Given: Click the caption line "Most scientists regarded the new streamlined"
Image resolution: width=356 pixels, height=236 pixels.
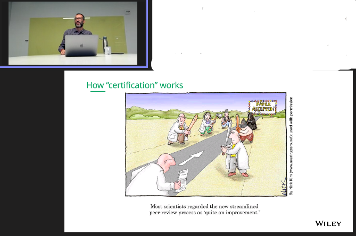Looking at the screenshot, I should tap(204, 206).
